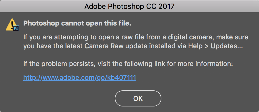Click the word 'Updates...' ending the second line
Screen dimensions: 259x112
(x=227, y=46)
